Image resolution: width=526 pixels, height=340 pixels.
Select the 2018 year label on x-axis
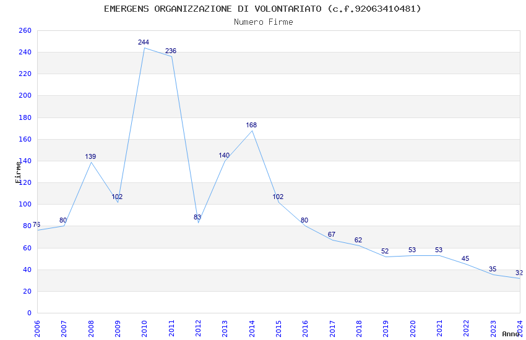359,329
